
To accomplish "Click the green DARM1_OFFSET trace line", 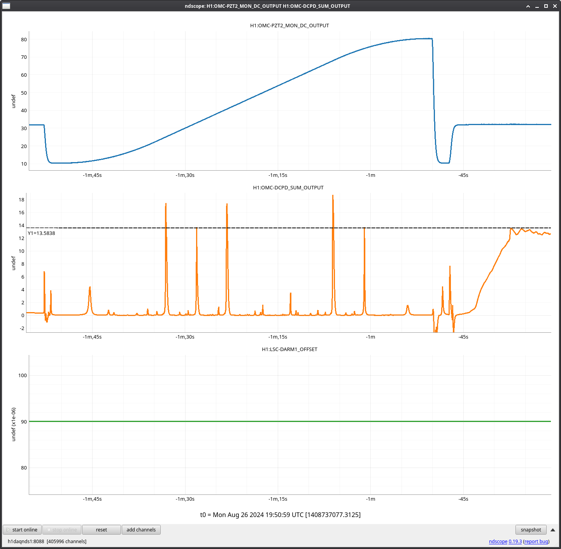I will [290, 421].
